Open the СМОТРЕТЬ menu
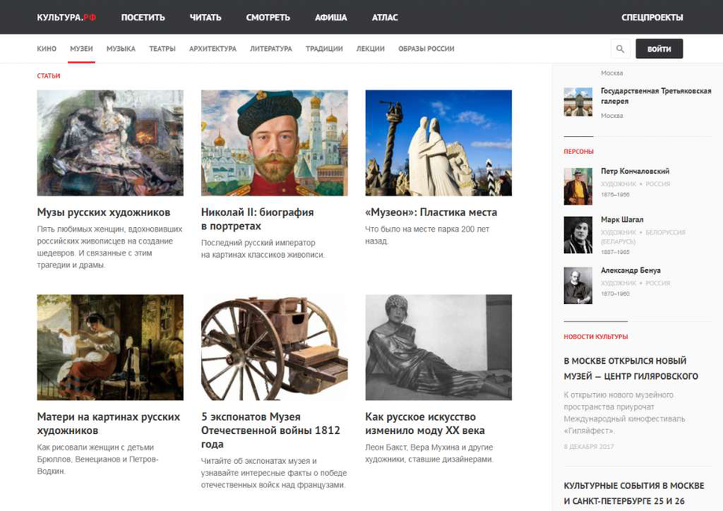The height and width of the screenshot is (511, 723). (268, 17)
